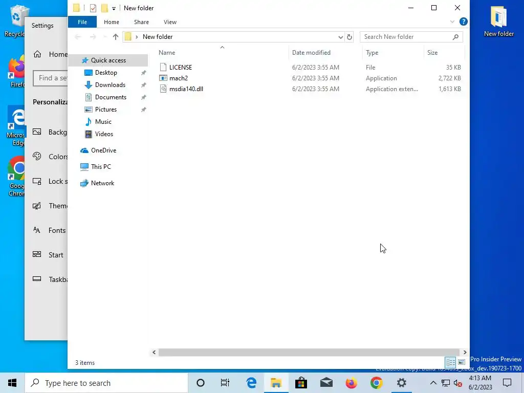Click the Properties checkmark icon in title bar
The height and width of the screenshot is (393, 524).
93,8
